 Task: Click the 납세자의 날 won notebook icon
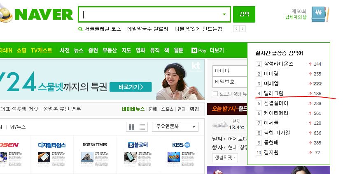(320, 14)
